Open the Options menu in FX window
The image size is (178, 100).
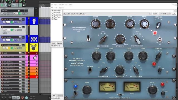point(61,8)
